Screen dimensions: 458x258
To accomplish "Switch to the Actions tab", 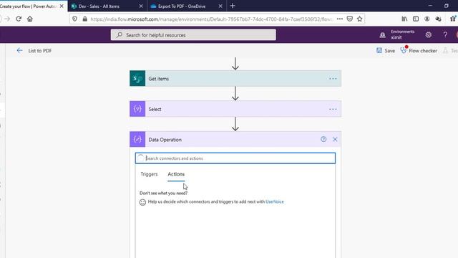I will tap(176, 174).
